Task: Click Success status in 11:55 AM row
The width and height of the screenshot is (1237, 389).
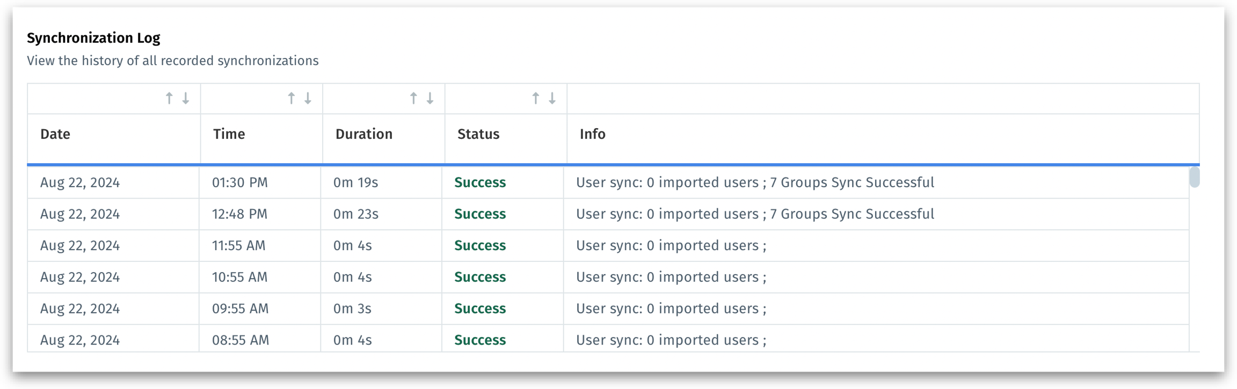Action: point(479,246)
